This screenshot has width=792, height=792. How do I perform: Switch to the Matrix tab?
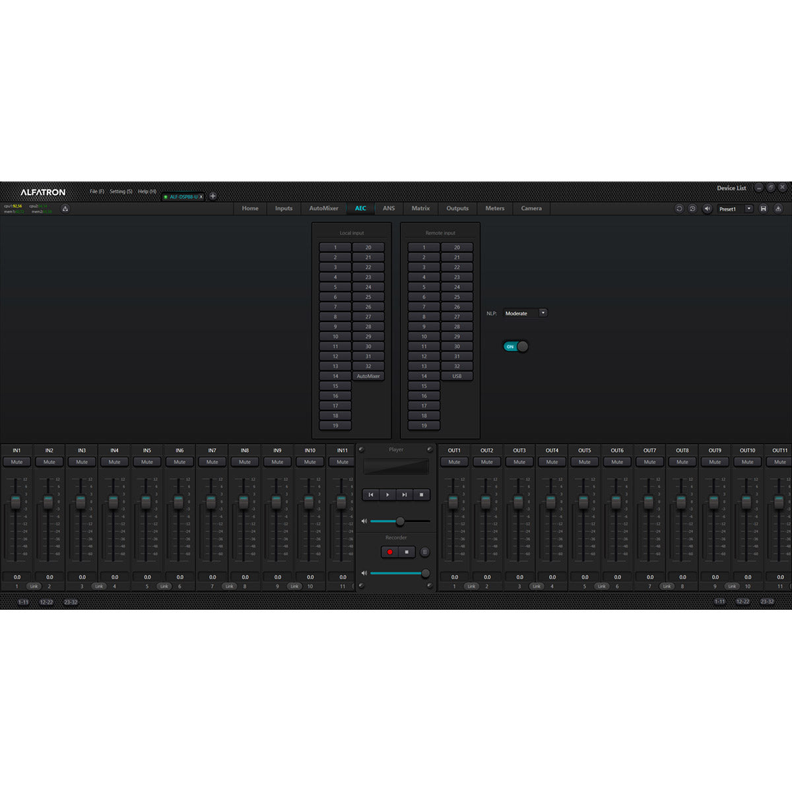420,209
